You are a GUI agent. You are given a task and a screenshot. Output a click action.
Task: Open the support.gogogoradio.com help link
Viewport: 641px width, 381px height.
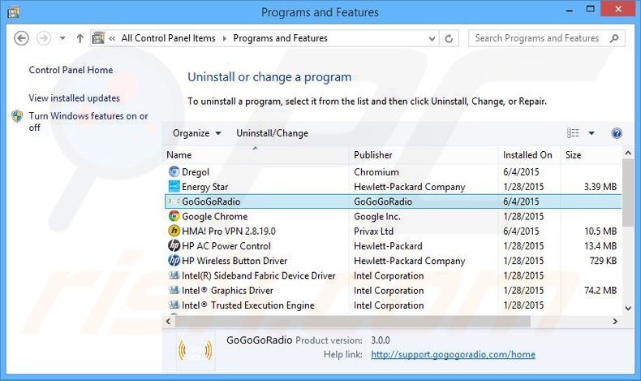point(453,354)
